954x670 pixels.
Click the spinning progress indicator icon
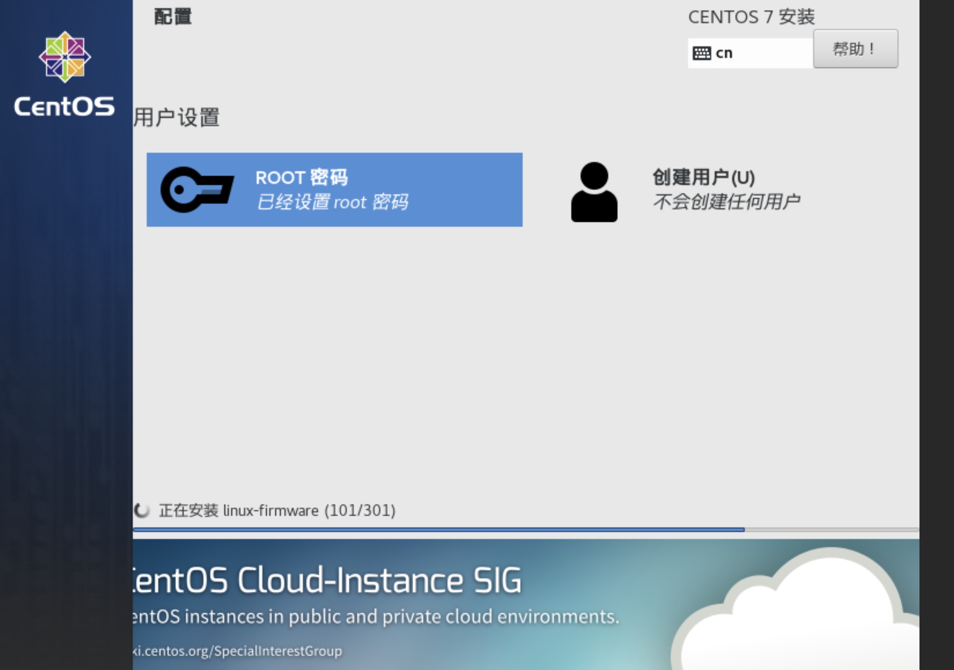click(142, 510)
